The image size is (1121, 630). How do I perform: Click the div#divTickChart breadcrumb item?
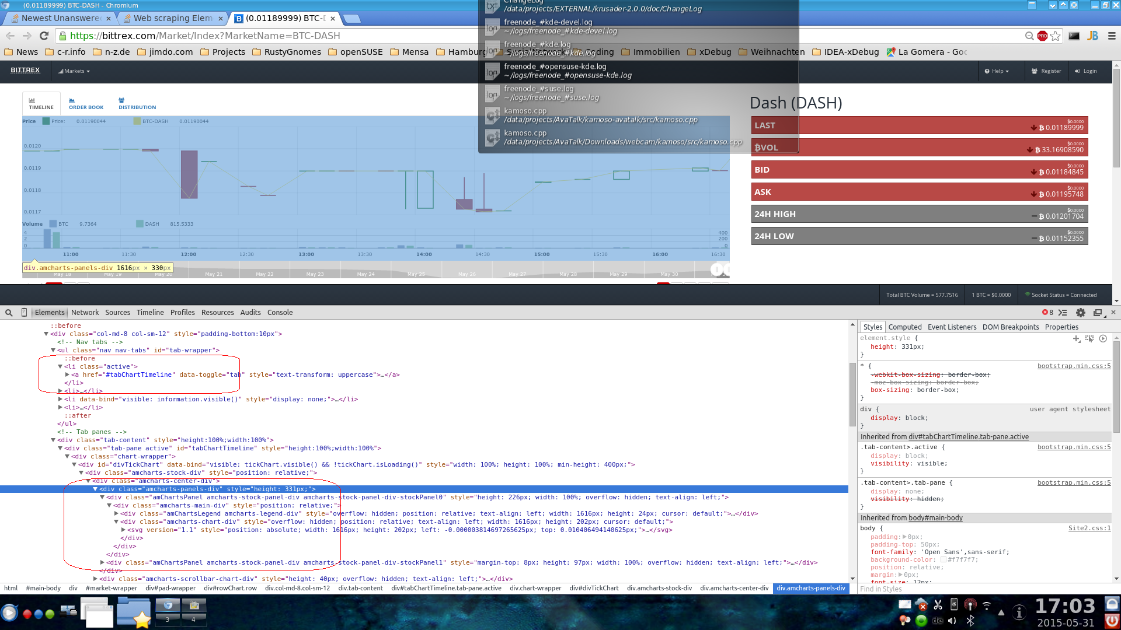click(x=594, y=589)
